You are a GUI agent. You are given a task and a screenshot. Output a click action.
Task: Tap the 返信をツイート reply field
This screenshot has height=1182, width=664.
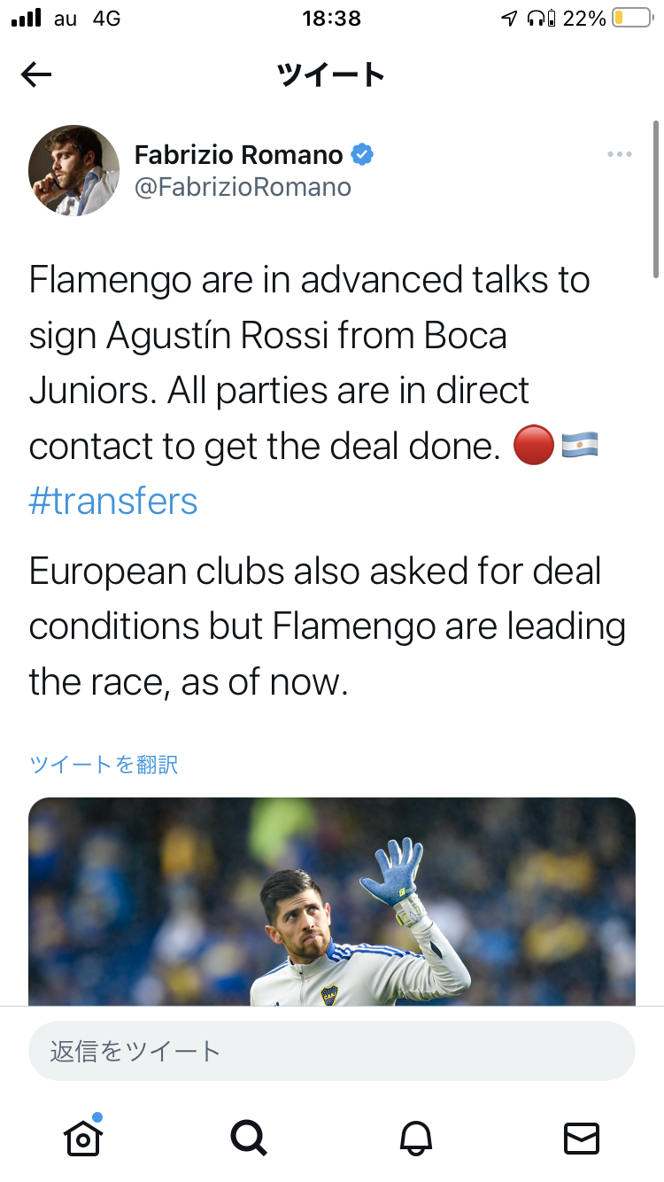point(332,1052)
